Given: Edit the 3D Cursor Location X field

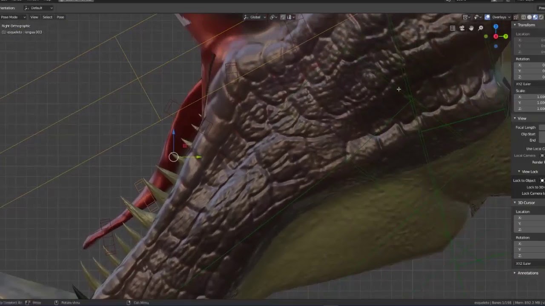Looking at the screenshot, I should pyautogui.click(x=530, y=218).
